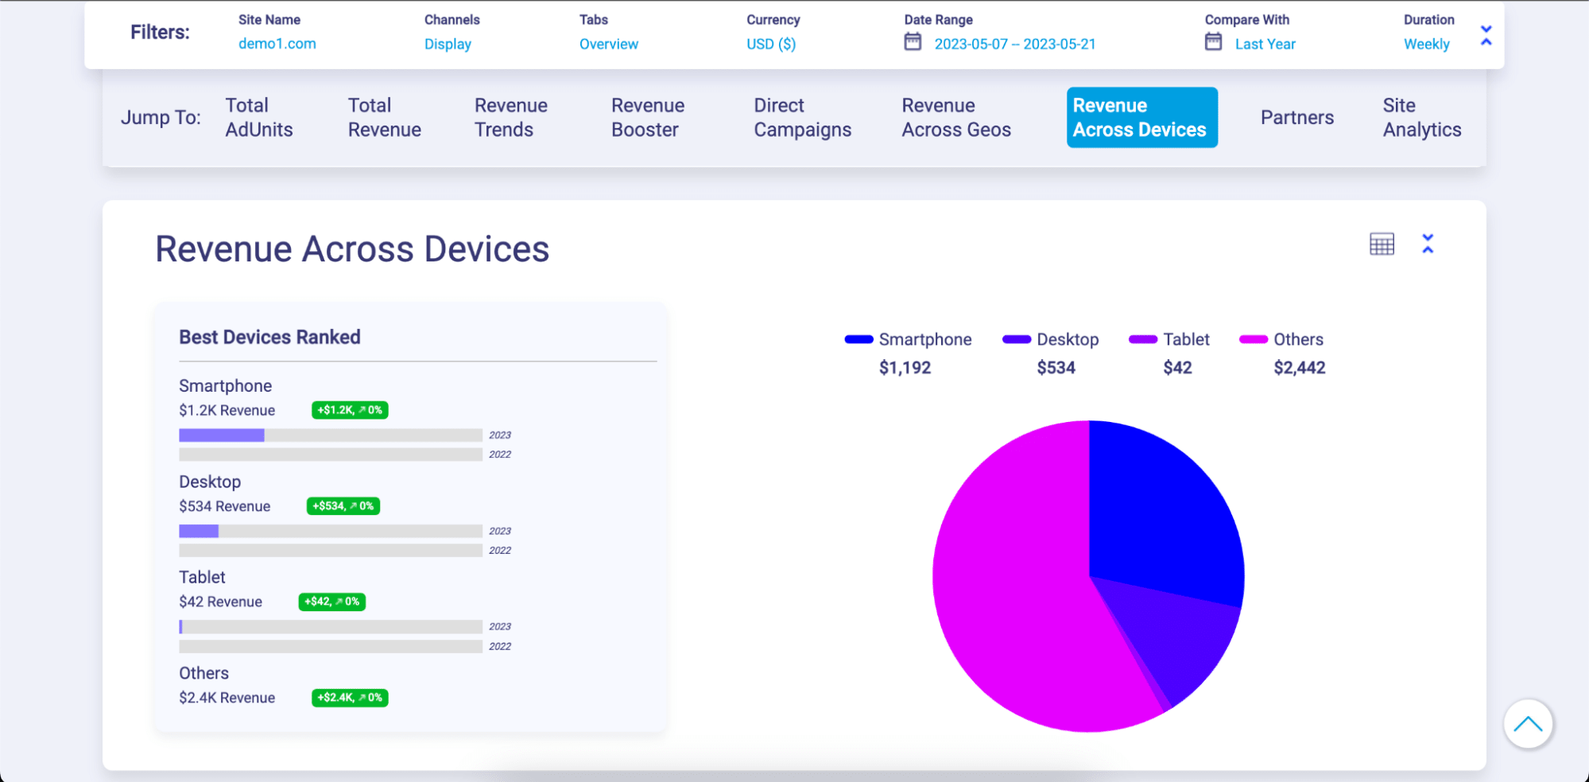Click the Desktop +$534 growth badge
This screenshot has width=1589, height=782.
(343, 506)
